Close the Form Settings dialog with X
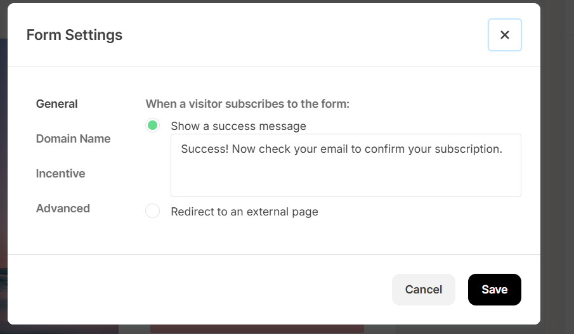 (504, 35)
